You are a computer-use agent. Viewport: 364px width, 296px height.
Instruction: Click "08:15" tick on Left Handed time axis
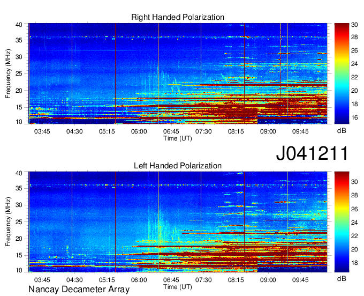tap(236, 280)
